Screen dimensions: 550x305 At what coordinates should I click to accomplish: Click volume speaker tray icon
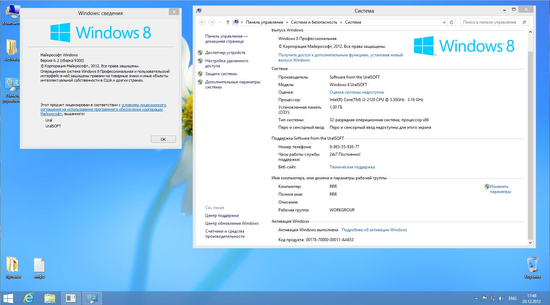coord(501,299)
